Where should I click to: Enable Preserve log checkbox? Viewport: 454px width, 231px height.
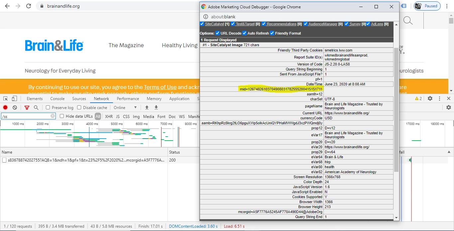pyautogui.click(x=48, y=107)
